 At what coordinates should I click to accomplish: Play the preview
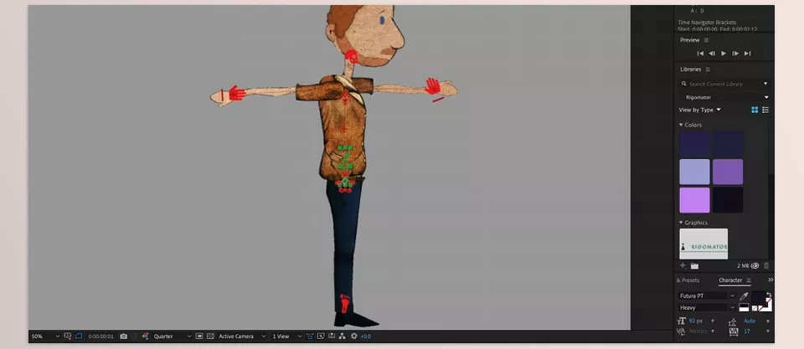point(724,54)
